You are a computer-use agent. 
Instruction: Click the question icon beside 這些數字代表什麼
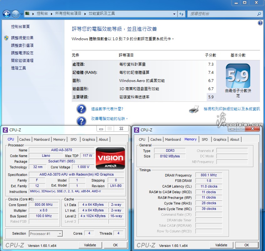[x=81, y=109]
